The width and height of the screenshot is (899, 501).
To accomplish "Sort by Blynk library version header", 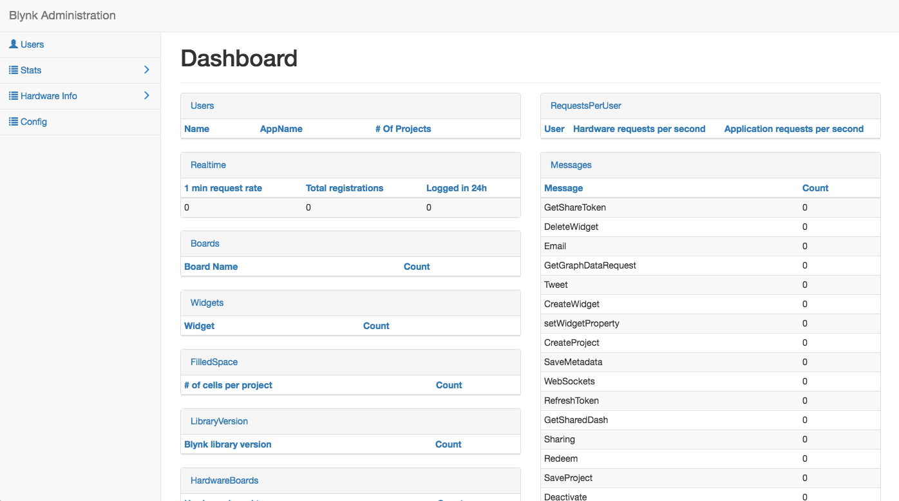I will coord(227,444).
